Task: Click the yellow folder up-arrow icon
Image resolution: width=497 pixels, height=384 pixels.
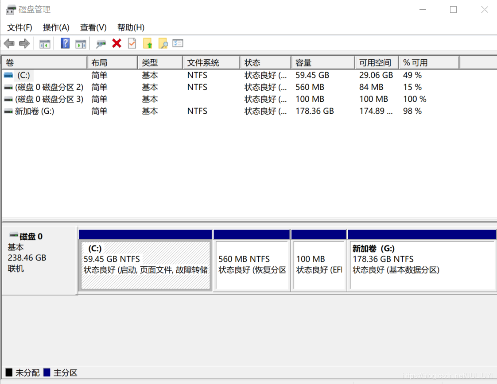Action: tap(148, 43)
